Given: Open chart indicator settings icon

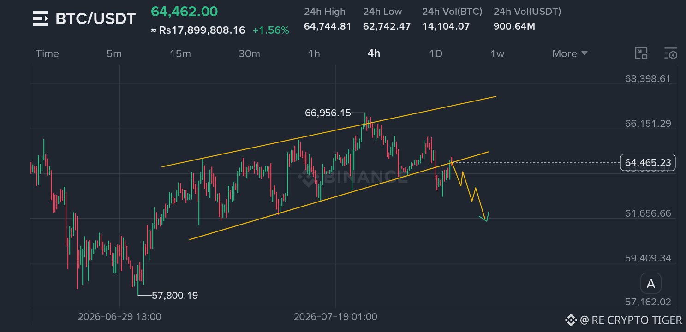Looking at the screenshot, I should [671, 53].
